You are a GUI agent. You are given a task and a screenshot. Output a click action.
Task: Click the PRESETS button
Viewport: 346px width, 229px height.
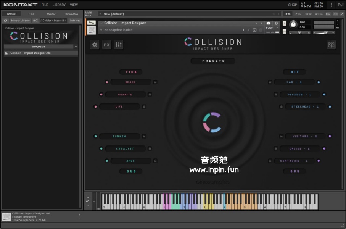tap(213, 61)
